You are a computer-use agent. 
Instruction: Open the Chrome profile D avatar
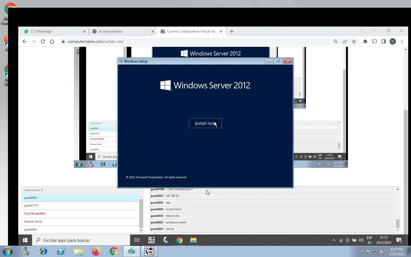[393, 41]
